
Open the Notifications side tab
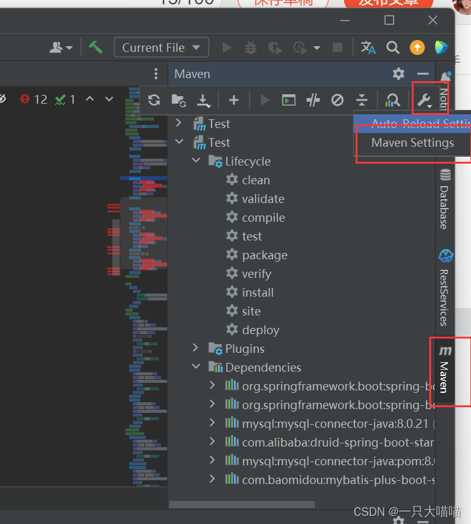(x=445, y=90)
